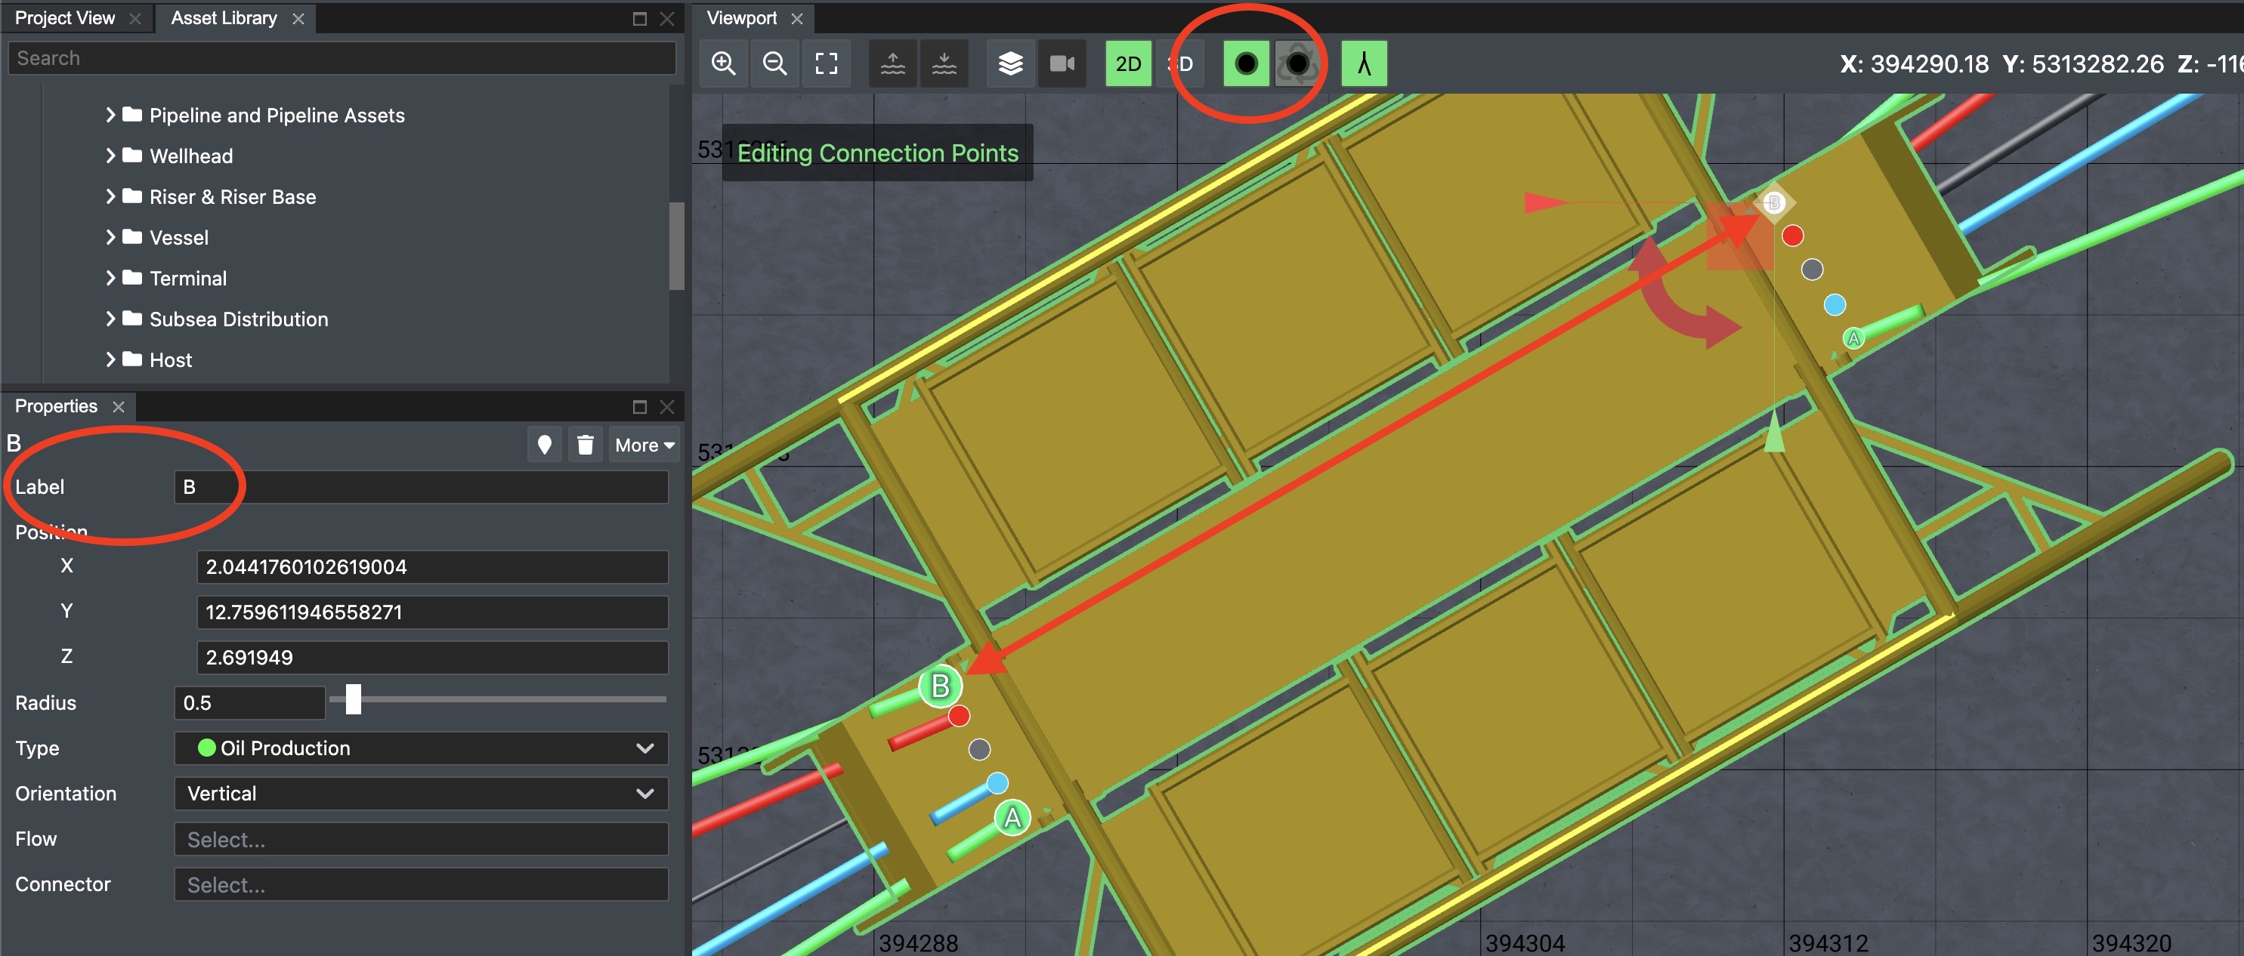This screenshot has height=956, width=2244.
Task: Close the Viewport tab
Action: tap(797, 18)
